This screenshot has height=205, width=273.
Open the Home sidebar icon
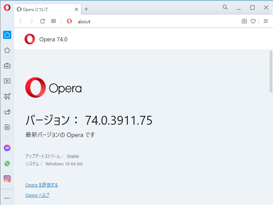pyautogui.click(x=7, y=35)
